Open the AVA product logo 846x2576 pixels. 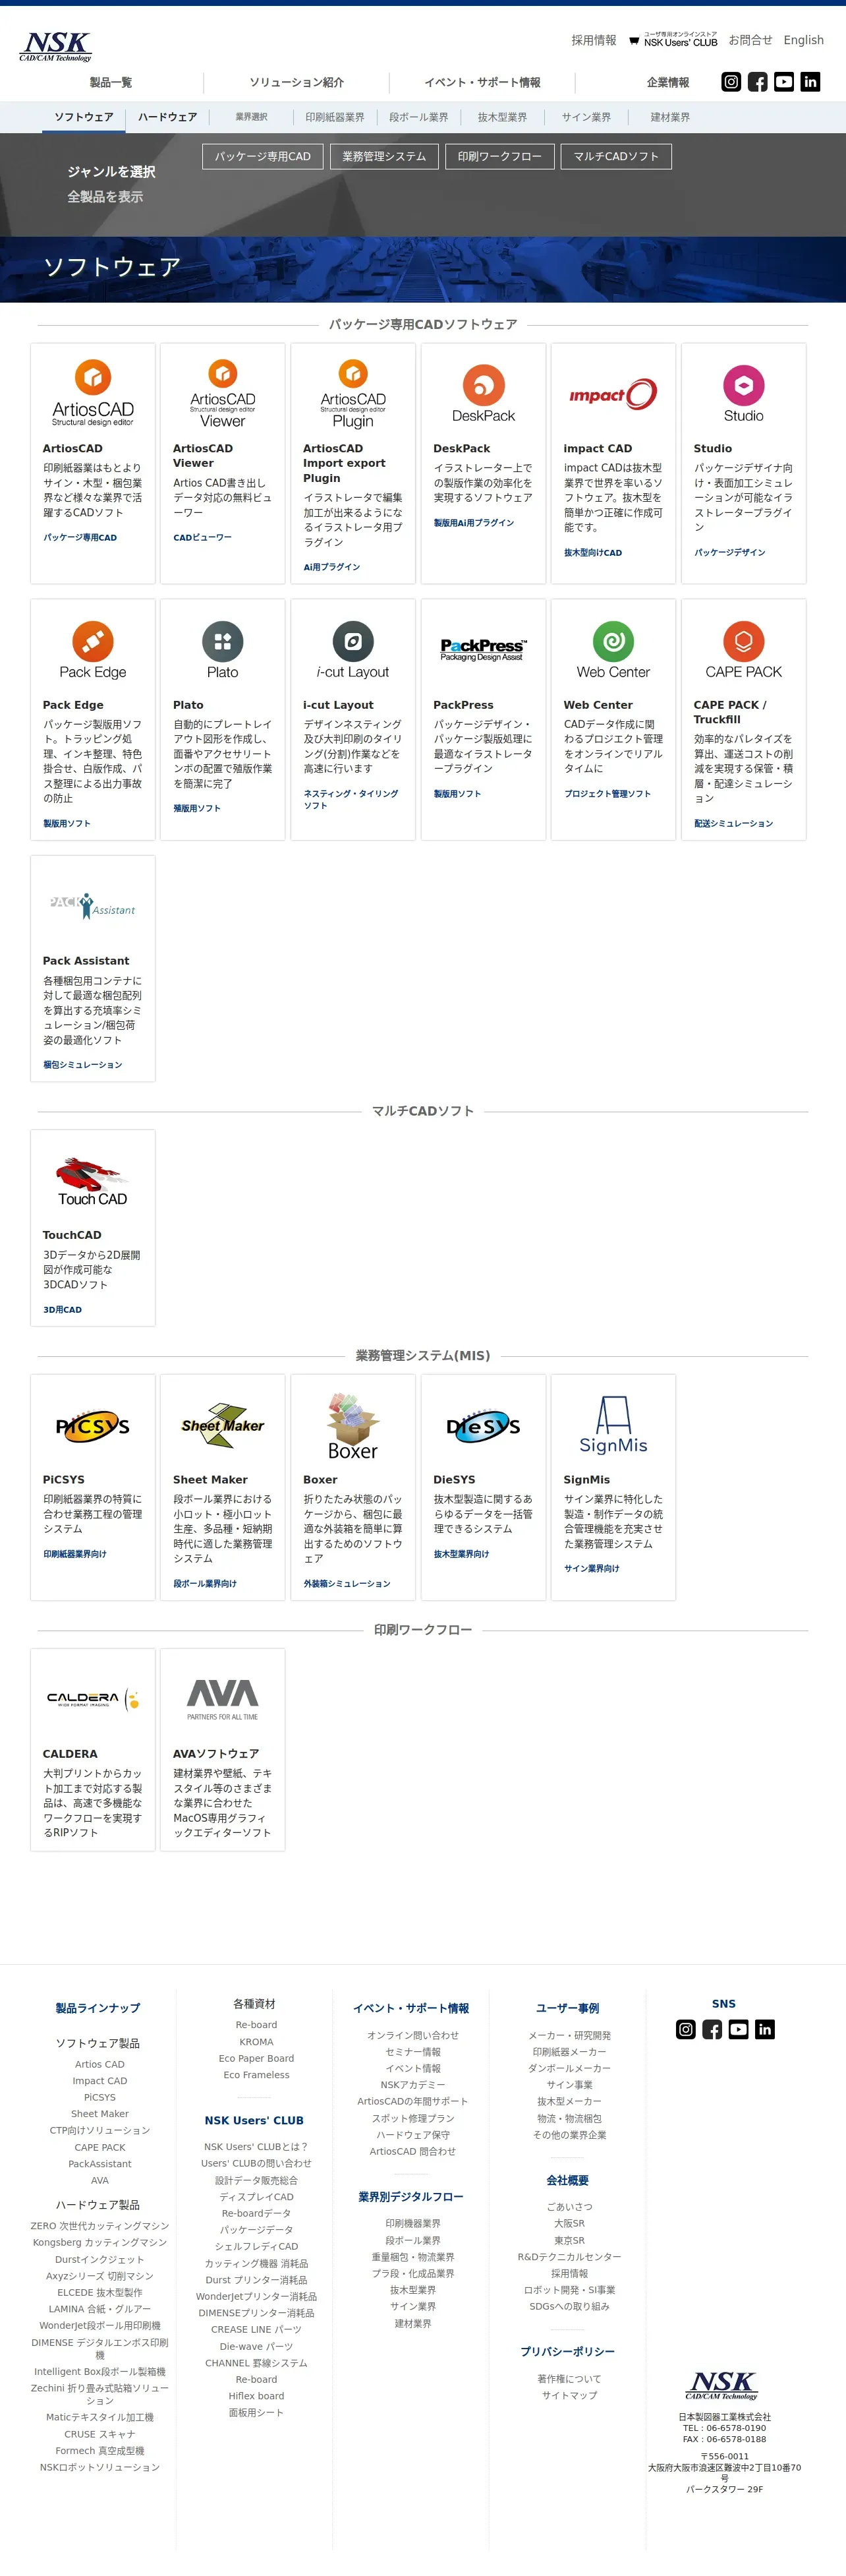point(223,1699)
